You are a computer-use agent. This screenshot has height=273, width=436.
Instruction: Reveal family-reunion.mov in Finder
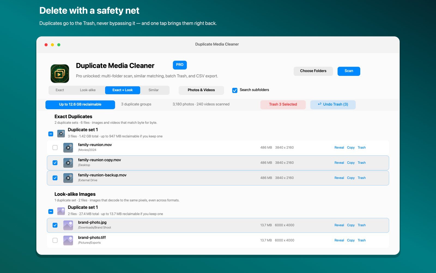pos(339,147)
